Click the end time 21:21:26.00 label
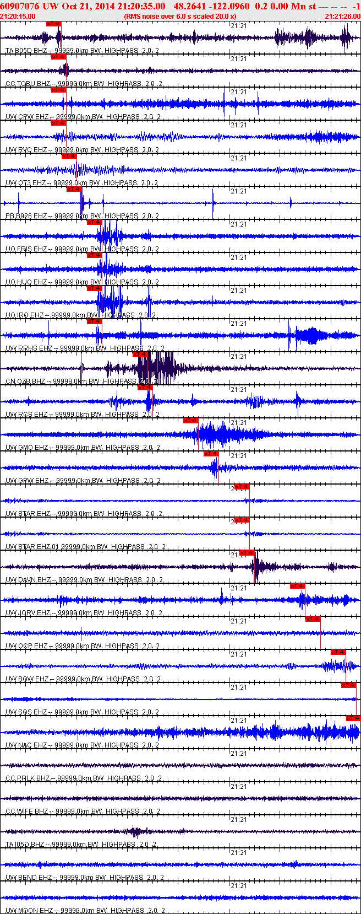 click(x=342, y=17)
